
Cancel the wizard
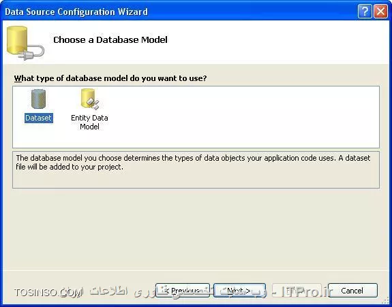coord(352,290)
